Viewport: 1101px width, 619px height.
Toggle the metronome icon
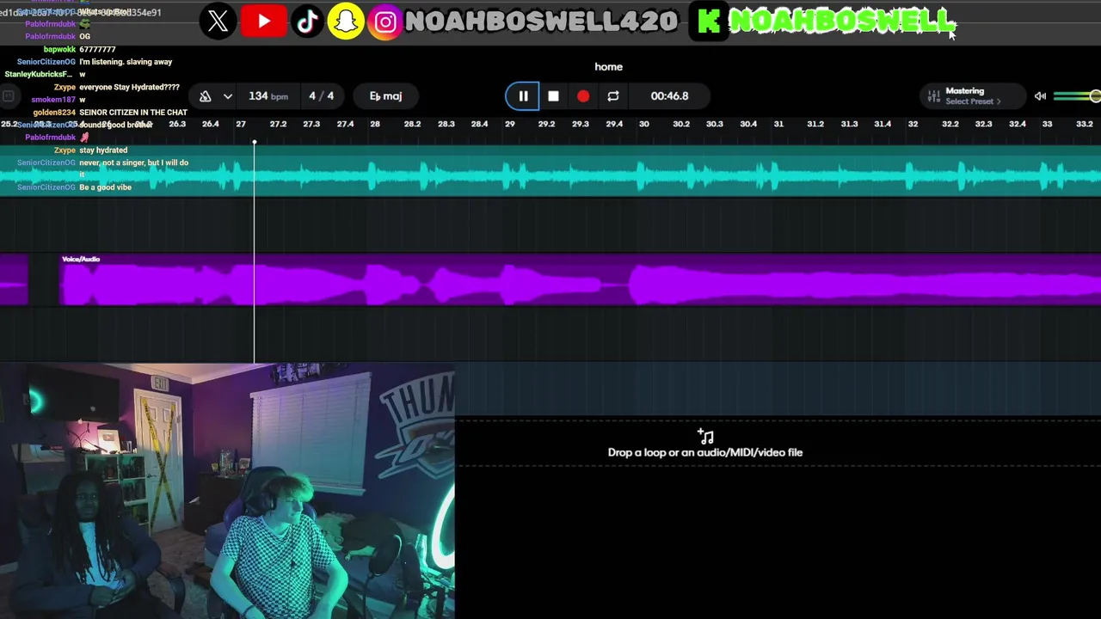[205, 96]
